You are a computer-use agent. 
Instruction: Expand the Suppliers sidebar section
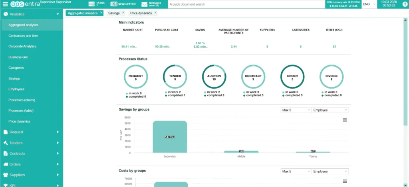click(x=58, y=175)
